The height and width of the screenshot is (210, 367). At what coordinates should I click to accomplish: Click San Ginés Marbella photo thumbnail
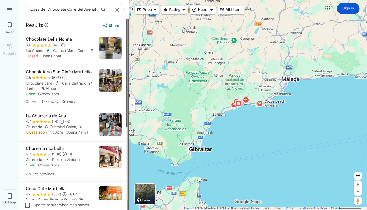tap(110, 80)
